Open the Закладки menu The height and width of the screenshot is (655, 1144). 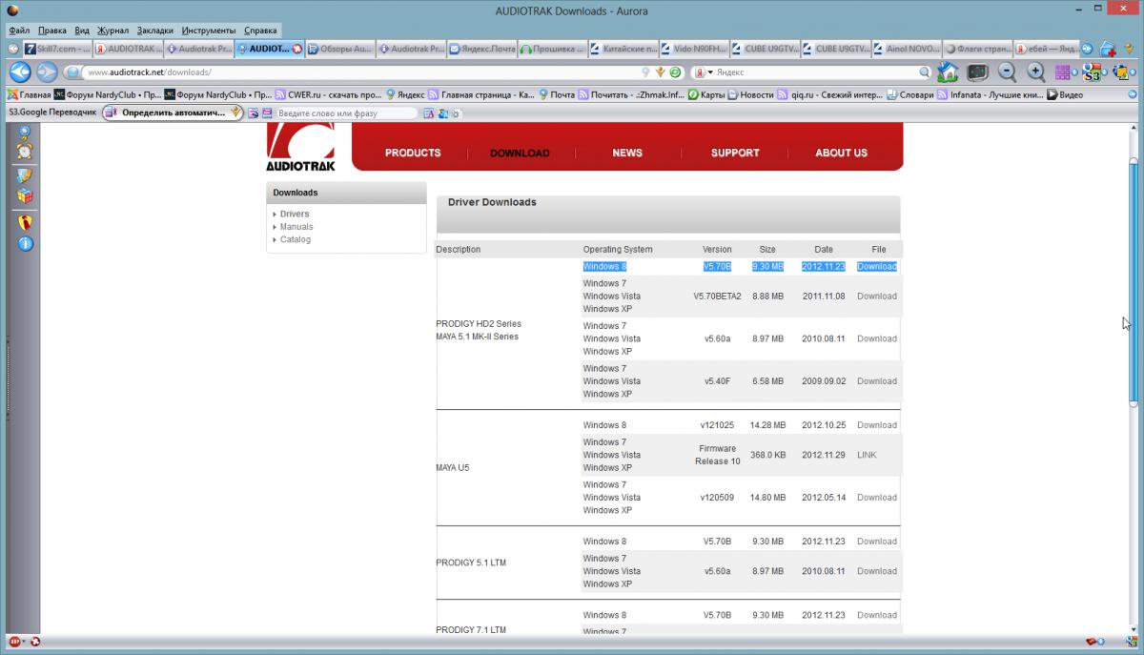[154, 31]
